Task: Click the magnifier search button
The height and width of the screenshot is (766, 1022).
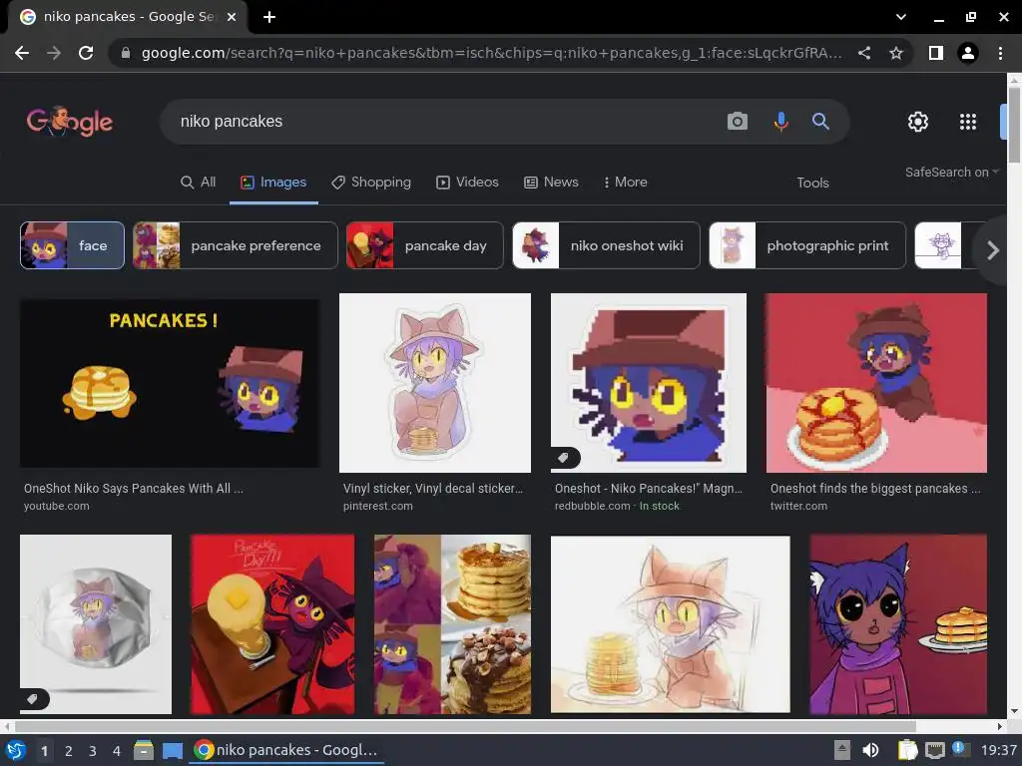Action: (x=820, y=121)
